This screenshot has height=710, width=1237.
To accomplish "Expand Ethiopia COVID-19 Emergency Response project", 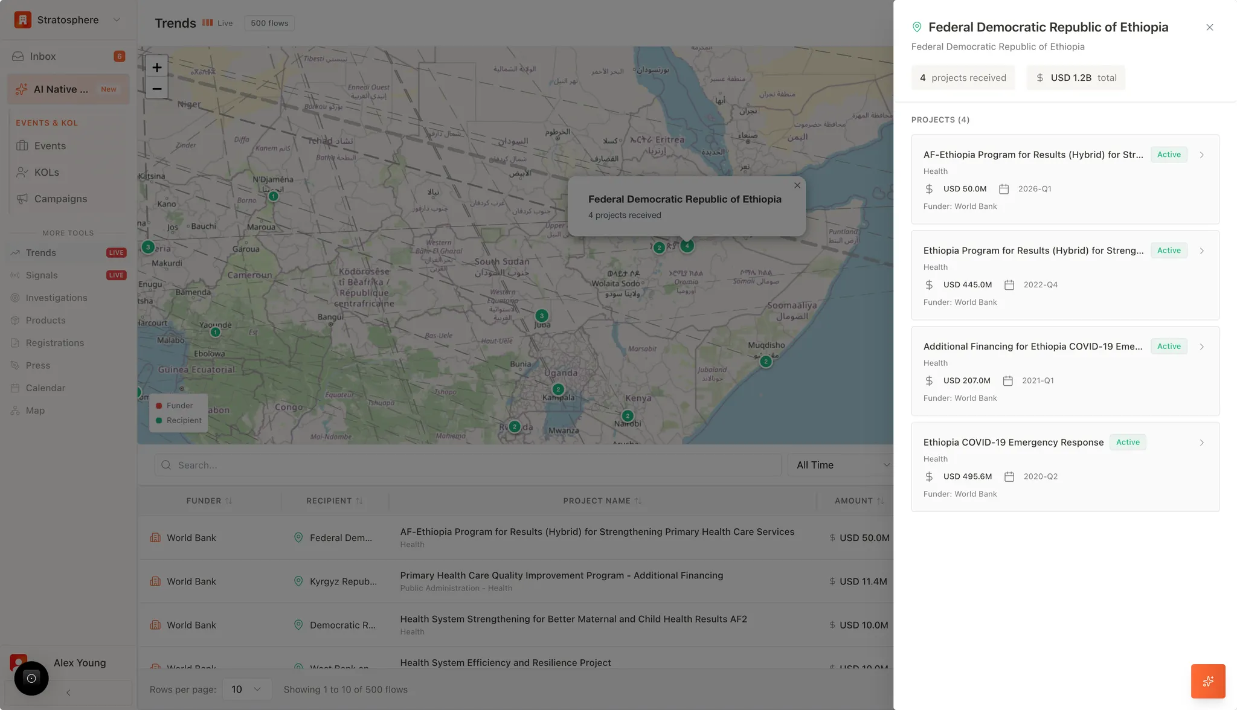I will point(1201,443).
